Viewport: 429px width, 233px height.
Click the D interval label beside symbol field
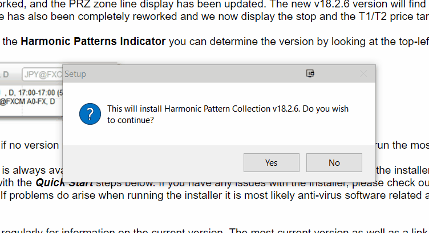pos(6,74)
